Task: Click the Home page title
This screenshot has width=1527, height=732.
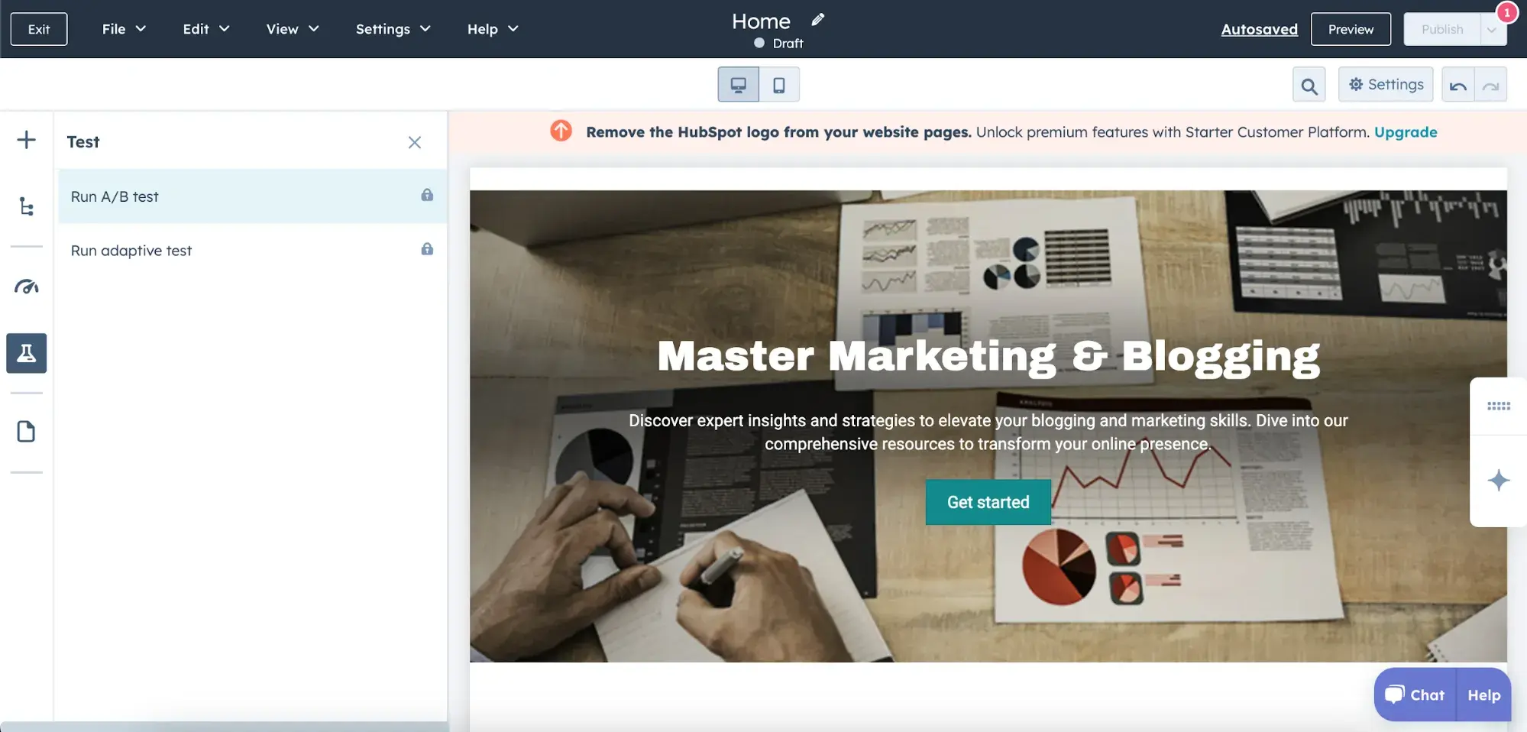Action: click(x=761, y=21)
